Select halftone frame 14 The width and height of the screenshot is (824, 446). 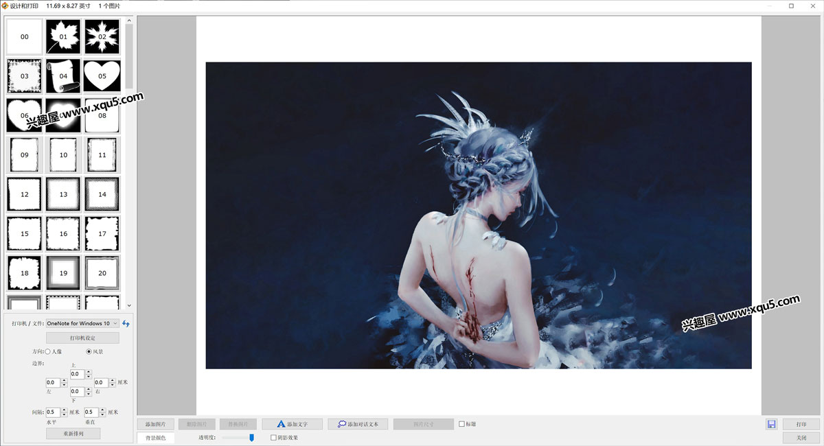pyautogui.click(x=102, y=194)
